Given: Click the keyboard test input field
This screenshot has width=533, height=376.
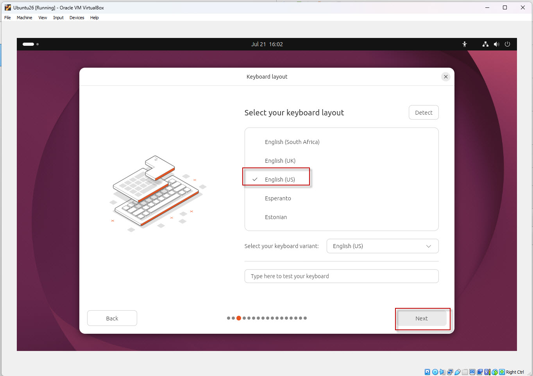Looking at the screenshot, I should click(x=342, y=276).
